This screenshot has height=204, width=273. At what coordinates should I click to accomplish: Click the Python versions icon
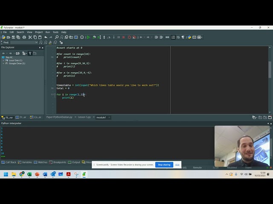click(189, 37)
